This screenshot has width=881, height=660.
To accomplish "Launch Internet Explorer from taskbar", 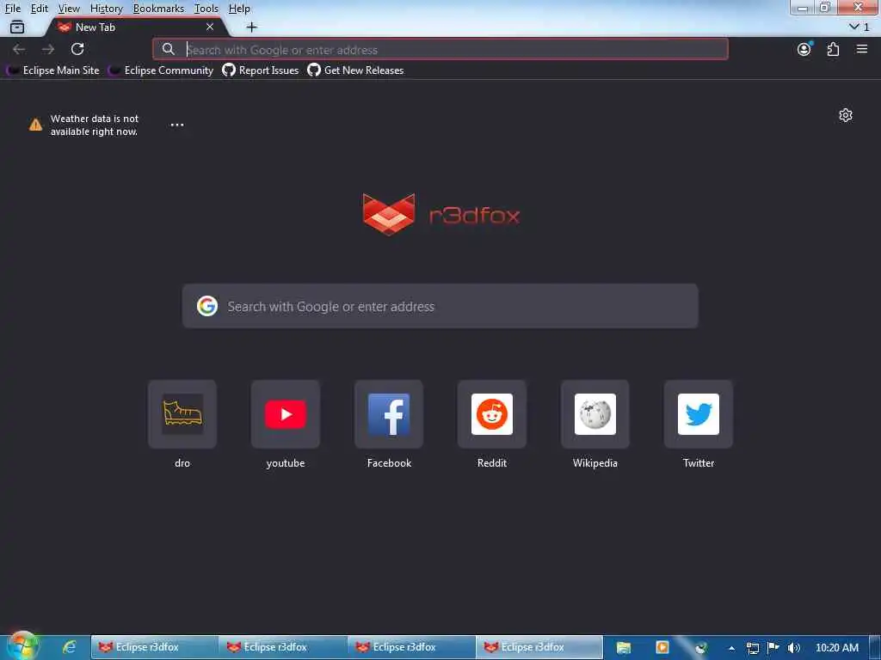I will tap(69, 647).
